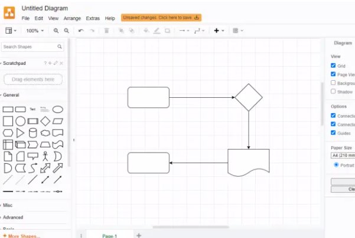Image resolution: width=355 pixels, height=238 pixels.
Task: Select the ellipse shape in General
Action: tap(58, 110)
